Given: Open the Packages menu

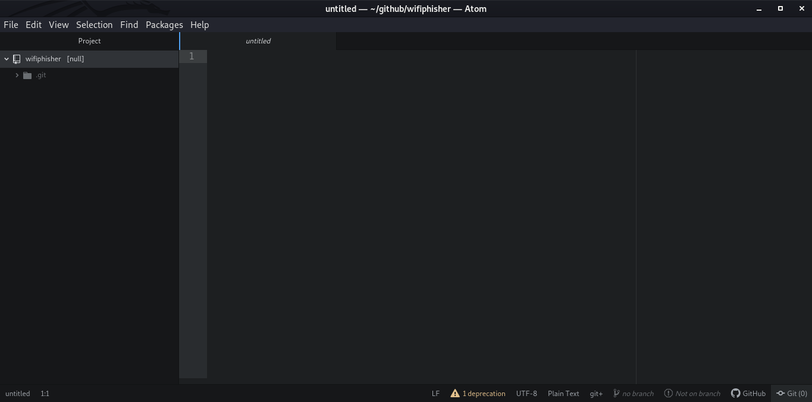Looking at the screenshot, I should coord(164,24).
